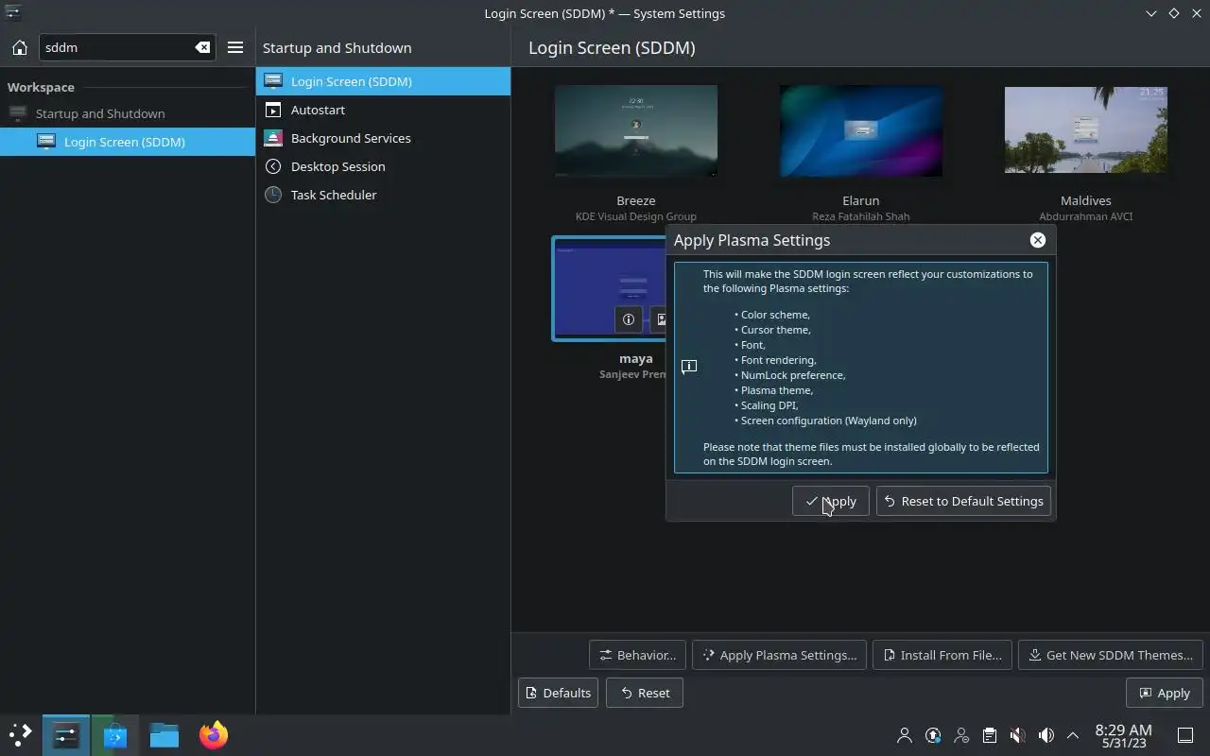The height and width of the screenshot is (756, 1210).
Task: Click Apply Plasma Settings... button
Action: point(780,655)
